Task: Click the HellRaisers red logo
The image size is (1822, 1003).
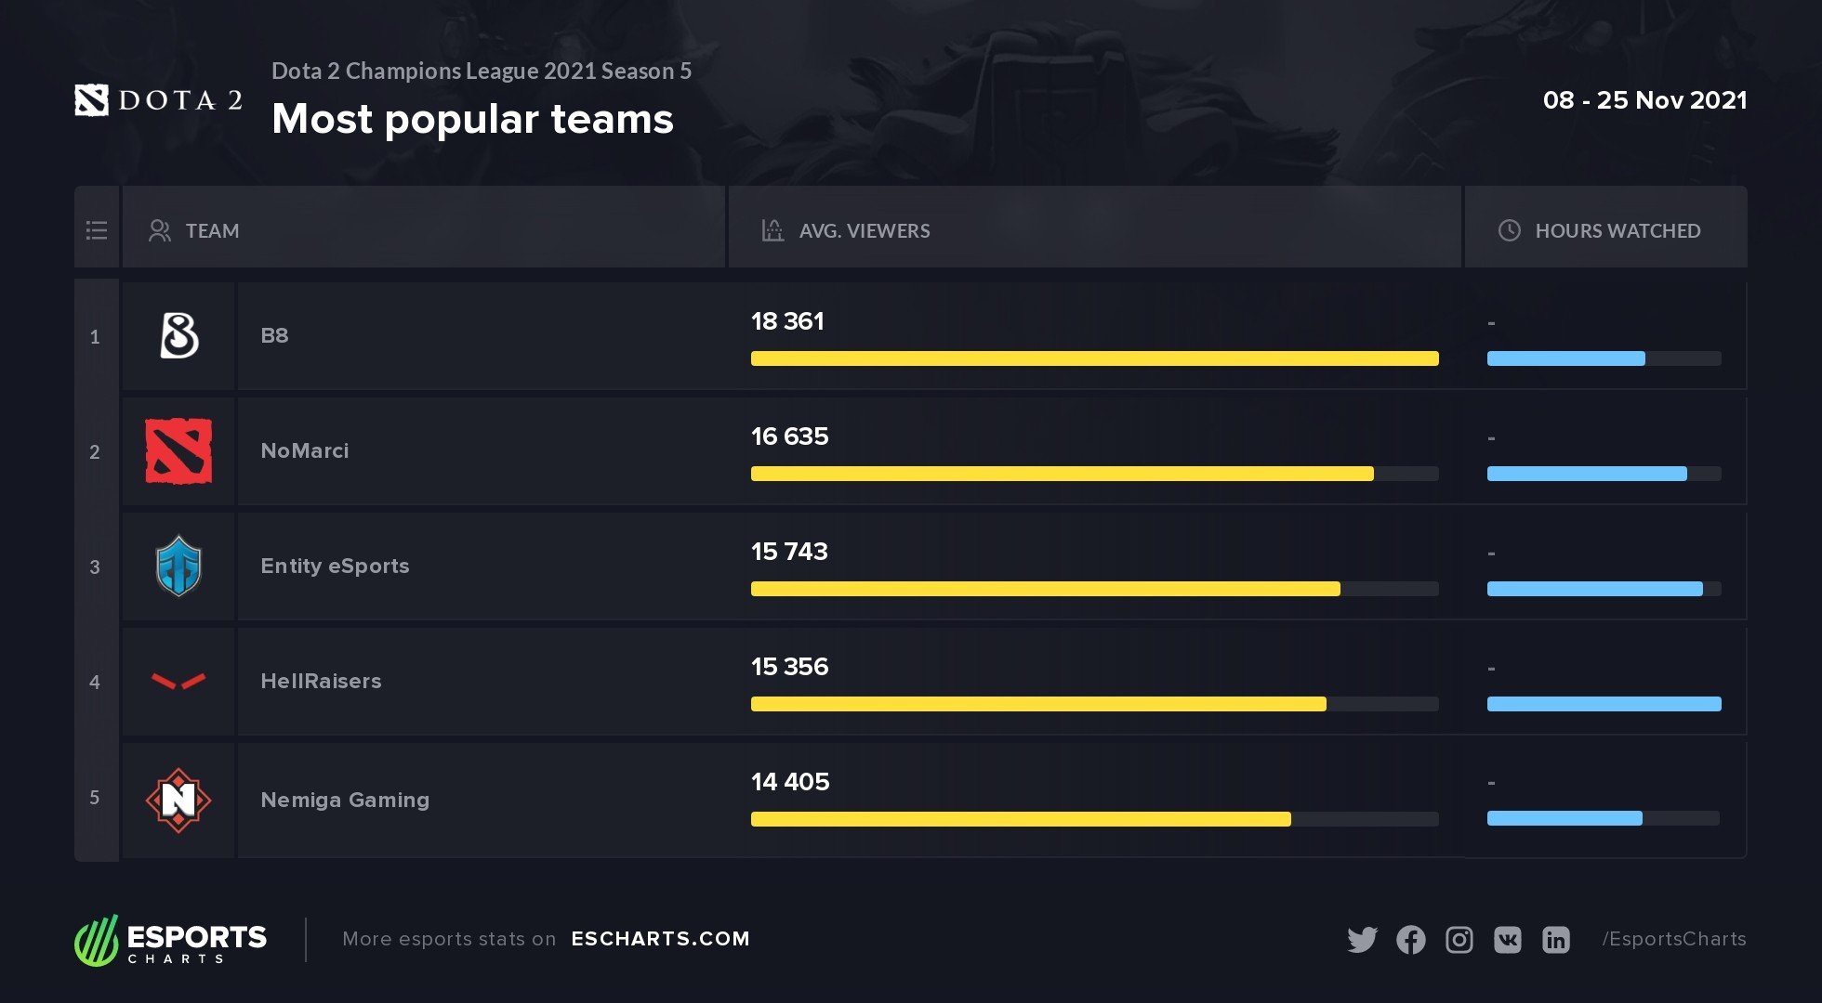Action: (x=178, y=682)
